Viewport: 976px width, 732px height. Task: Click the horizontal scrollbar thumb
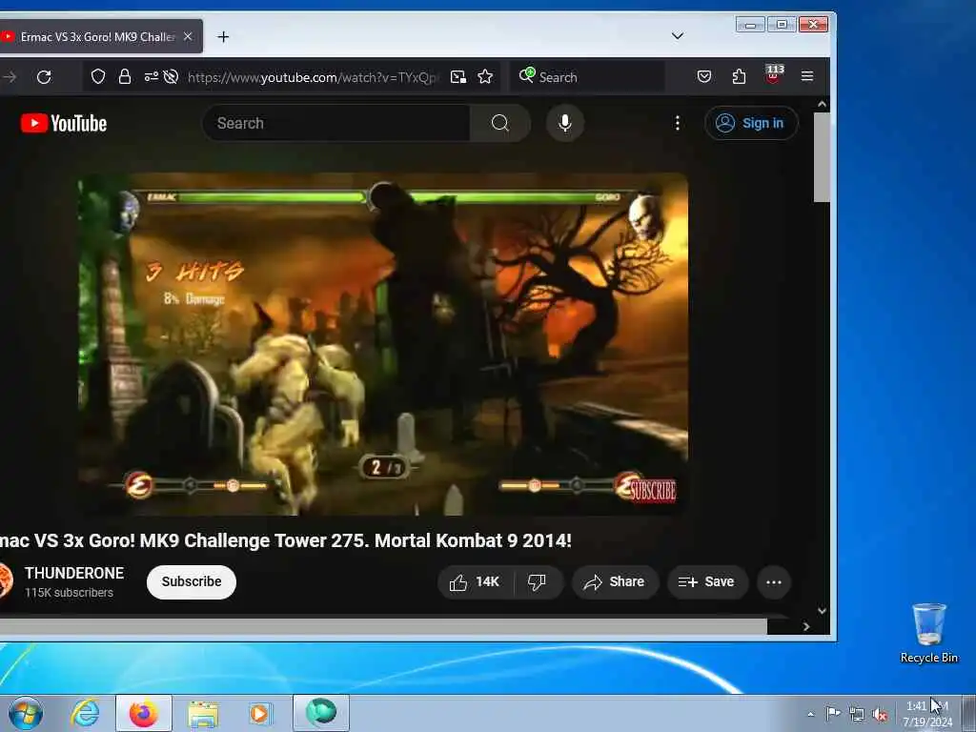point(383,627)
